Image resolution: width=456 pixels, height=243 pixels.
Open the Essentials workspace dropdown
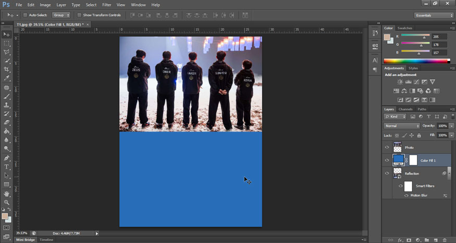[x=434, y=15]
